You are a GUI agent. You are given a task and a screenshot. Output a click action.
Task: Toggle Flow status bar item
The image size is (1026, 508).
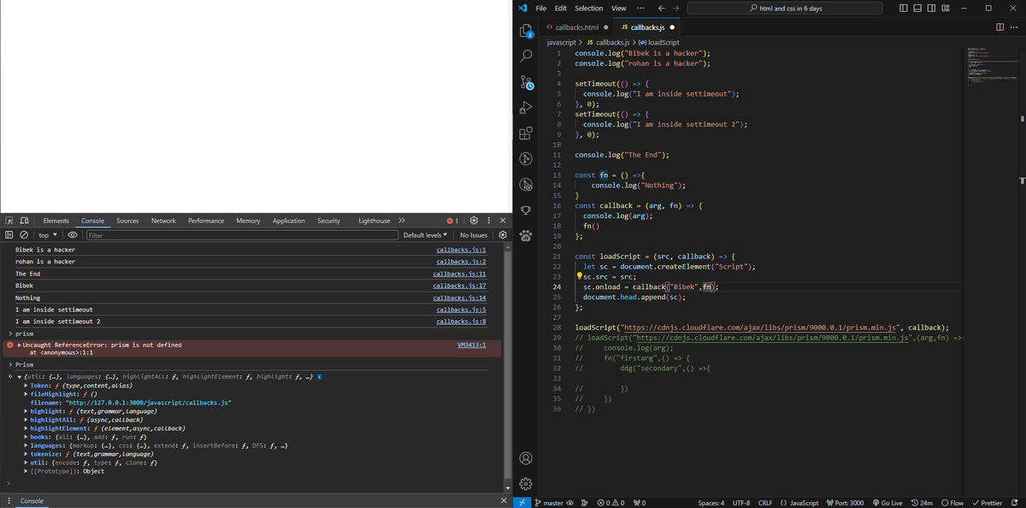pos(952,502)
